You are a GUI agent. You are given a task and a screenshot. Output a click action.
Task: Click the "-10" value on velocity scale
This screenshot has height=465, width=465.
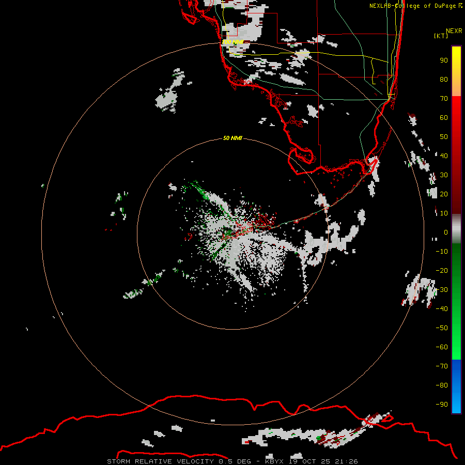[x=442, y=252]
